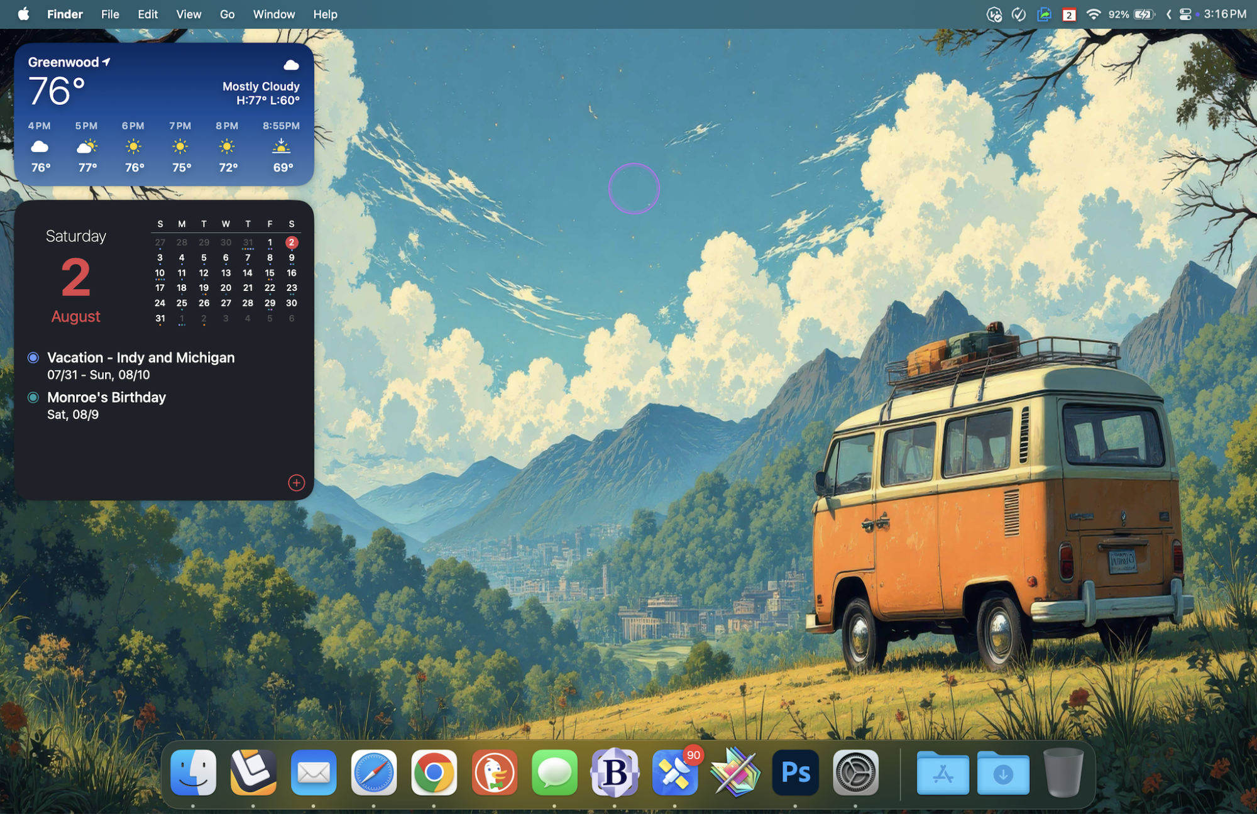Expand the Applications folder stack

943,773
